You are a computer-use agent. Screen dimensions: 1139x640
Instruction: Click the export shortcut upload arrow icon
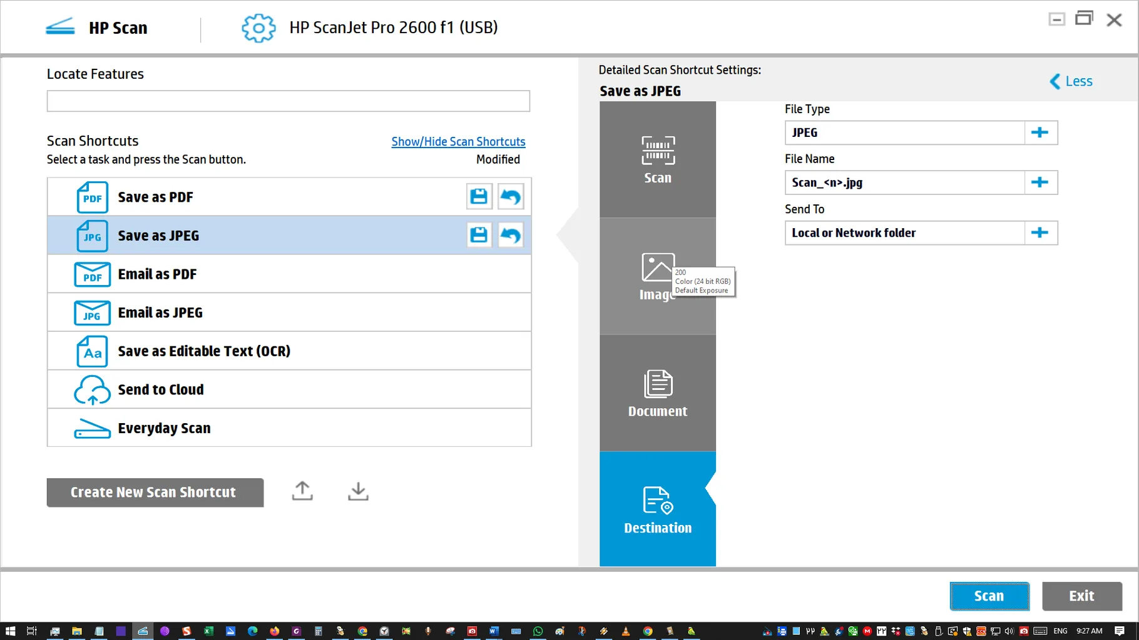[x=302, y=491]
